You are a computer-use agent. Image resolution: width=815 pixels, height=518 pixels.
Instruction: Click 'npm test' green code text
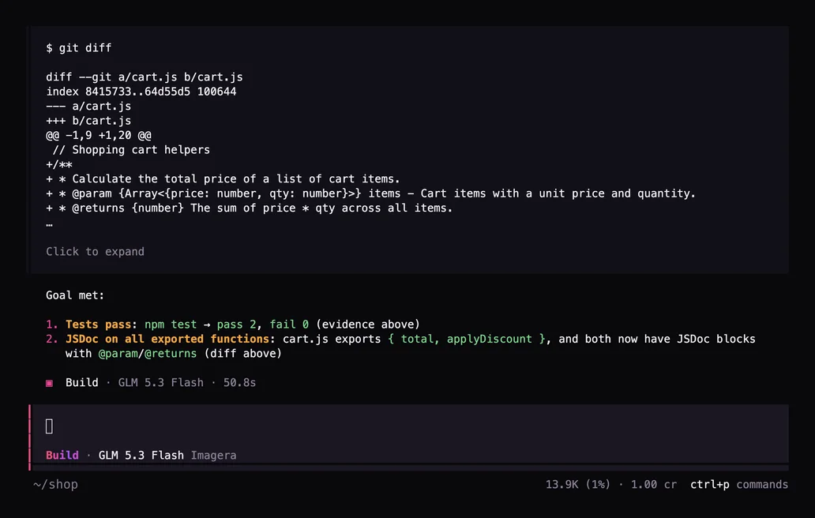pyautogui.click(x=171, y=325)
